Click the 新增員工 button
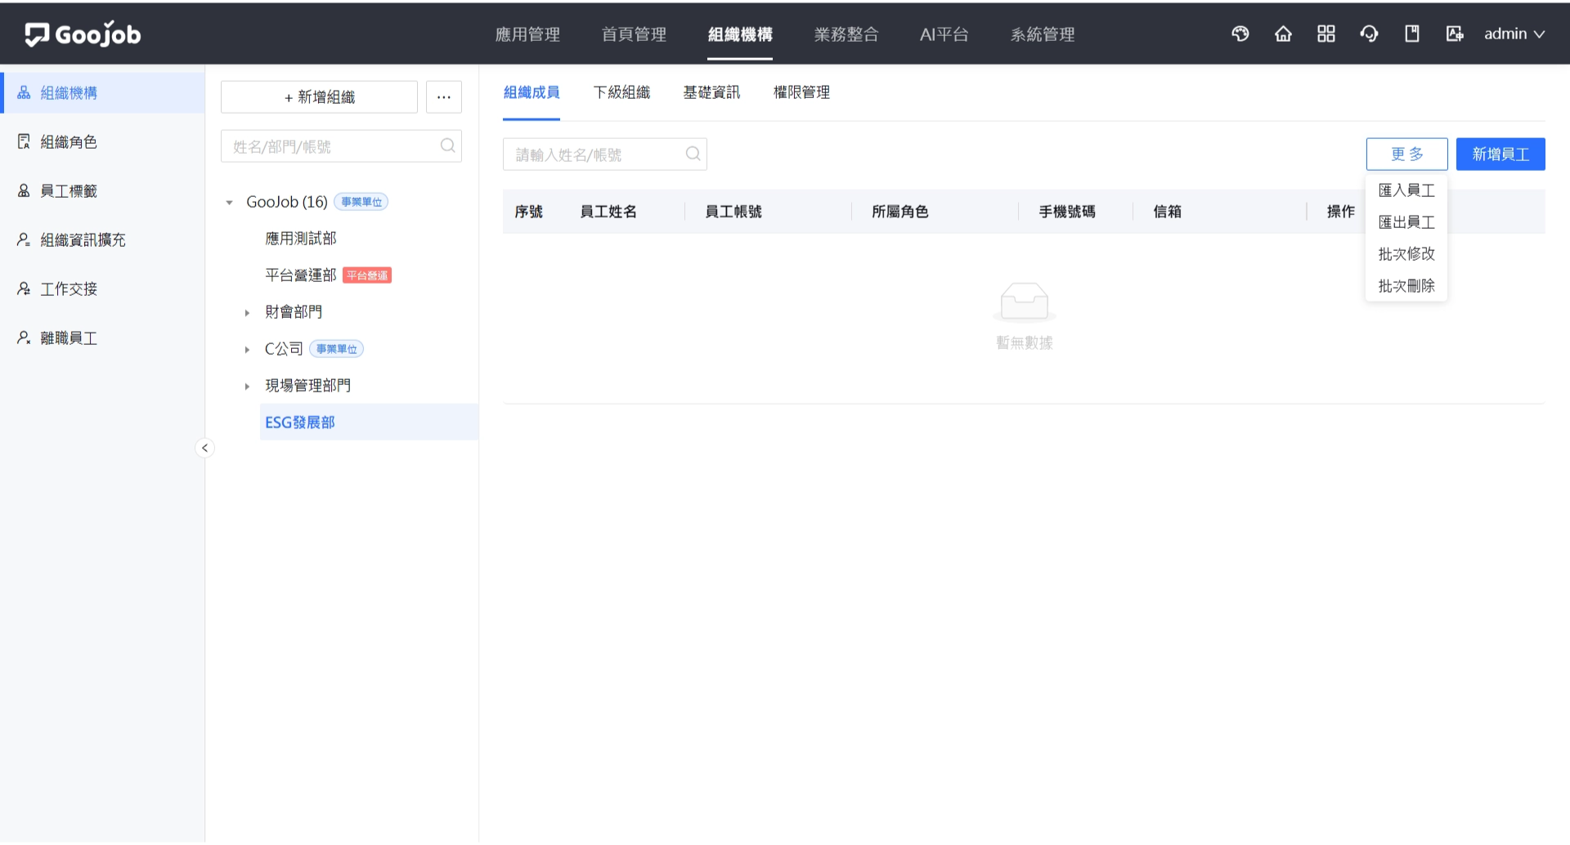This screenshot has height=845, width=1570. click(x=1500, y=154)
